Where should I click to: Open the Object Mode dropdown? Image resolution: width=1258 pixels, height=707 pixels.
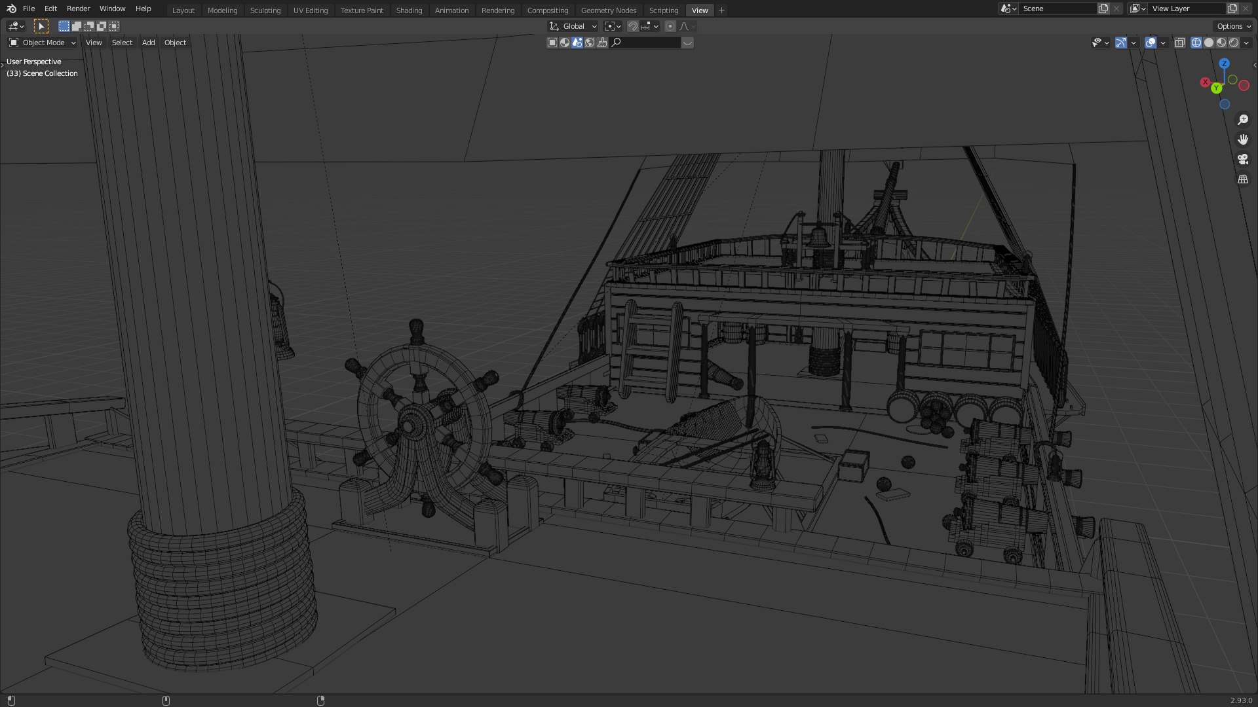[43, 43]
